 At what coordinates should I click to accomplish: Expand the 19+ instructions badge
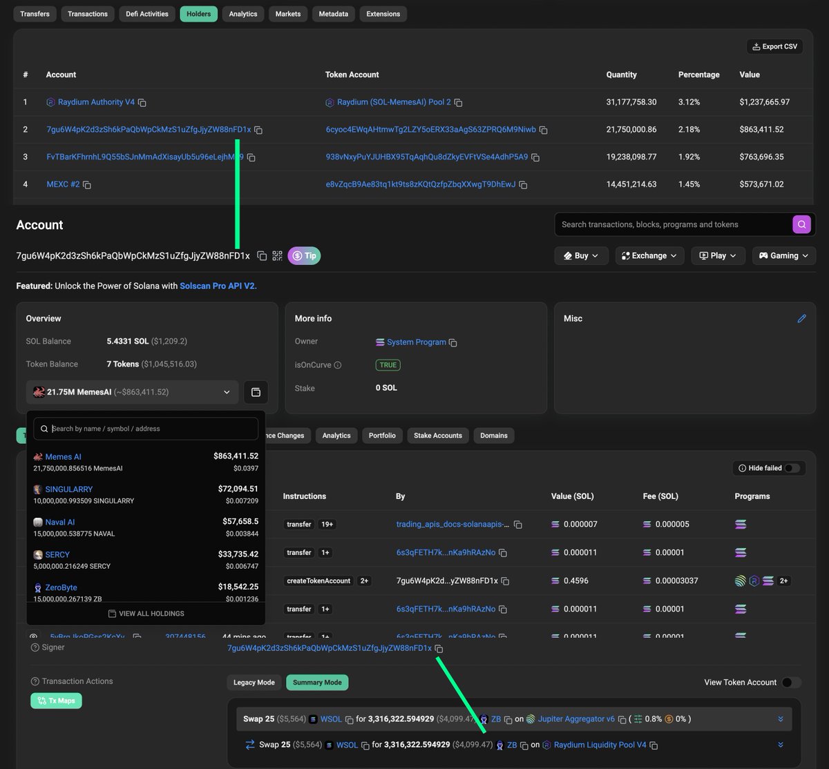pyautogui.click(x=327, y=525)
